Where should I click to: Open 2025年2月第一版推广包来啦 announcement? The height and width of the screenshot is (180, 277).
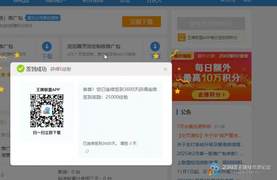click(x=210, y=153)
